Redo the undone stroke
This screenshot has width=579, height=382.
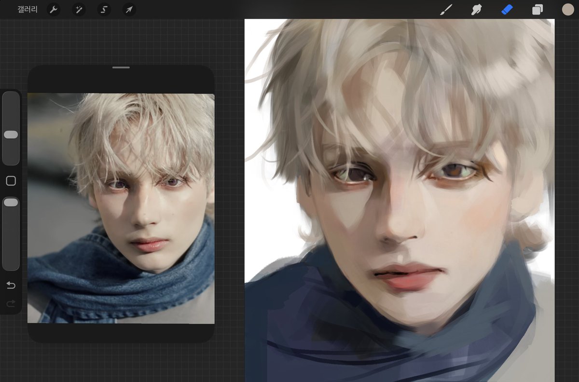(x=11, y=303)
